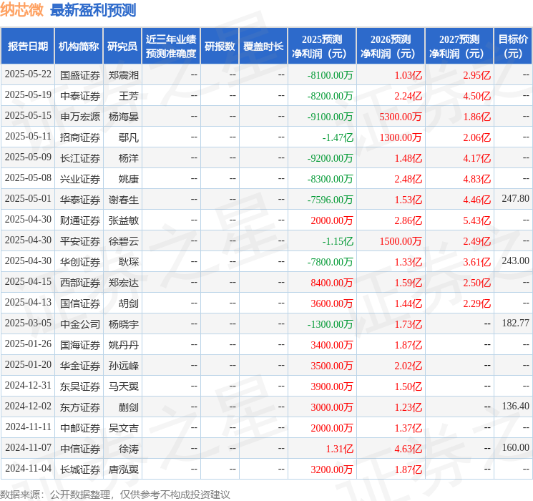The height and width of the screenshot is (501, 533).
Task: Select the 机构简称 column header
Action: click(79, 47)
